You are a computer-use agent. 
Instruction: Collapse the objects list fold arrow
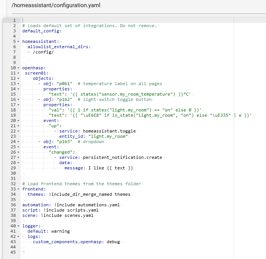coord(18,78)
